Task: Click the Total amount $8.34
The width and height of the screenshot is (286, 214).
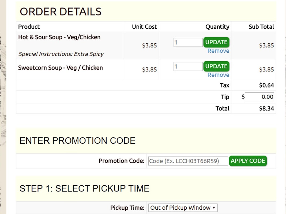Action: [x=266, y=109]
